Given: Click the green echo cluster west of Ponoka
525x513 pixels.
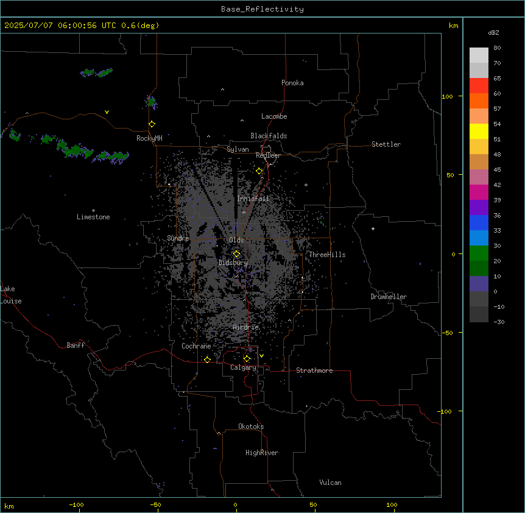Looking at the screenshot, I should click(96, 73).
